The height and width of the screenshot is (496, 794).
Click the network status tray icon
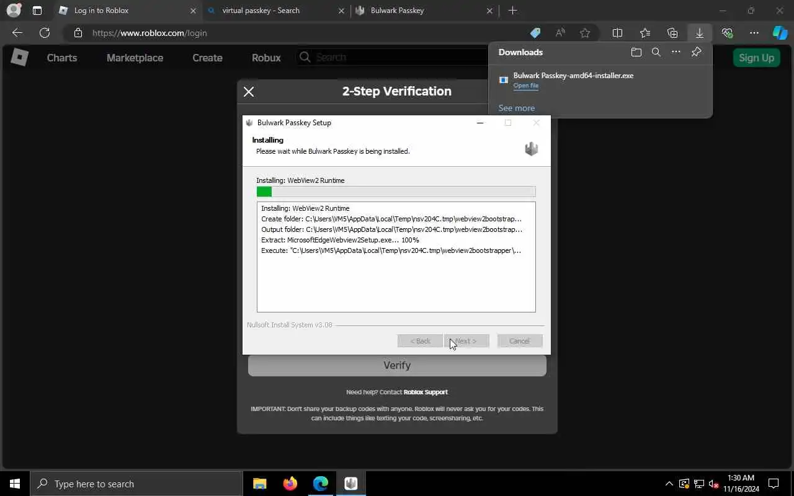click(699, 484)
